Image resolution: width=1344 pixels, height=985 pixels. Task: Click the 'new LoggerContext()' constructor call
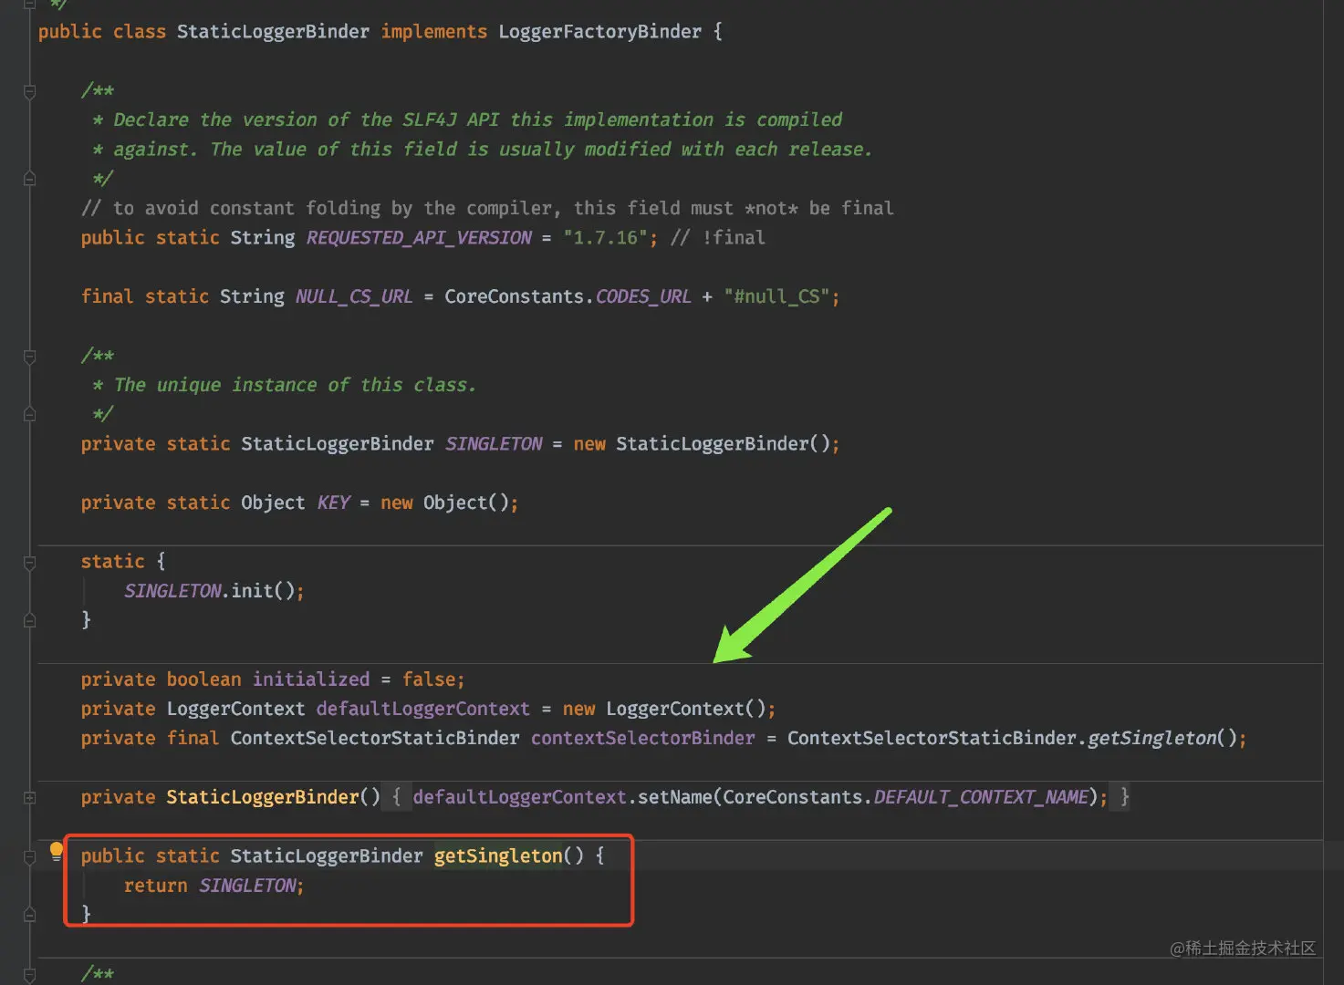pos(664,710)
